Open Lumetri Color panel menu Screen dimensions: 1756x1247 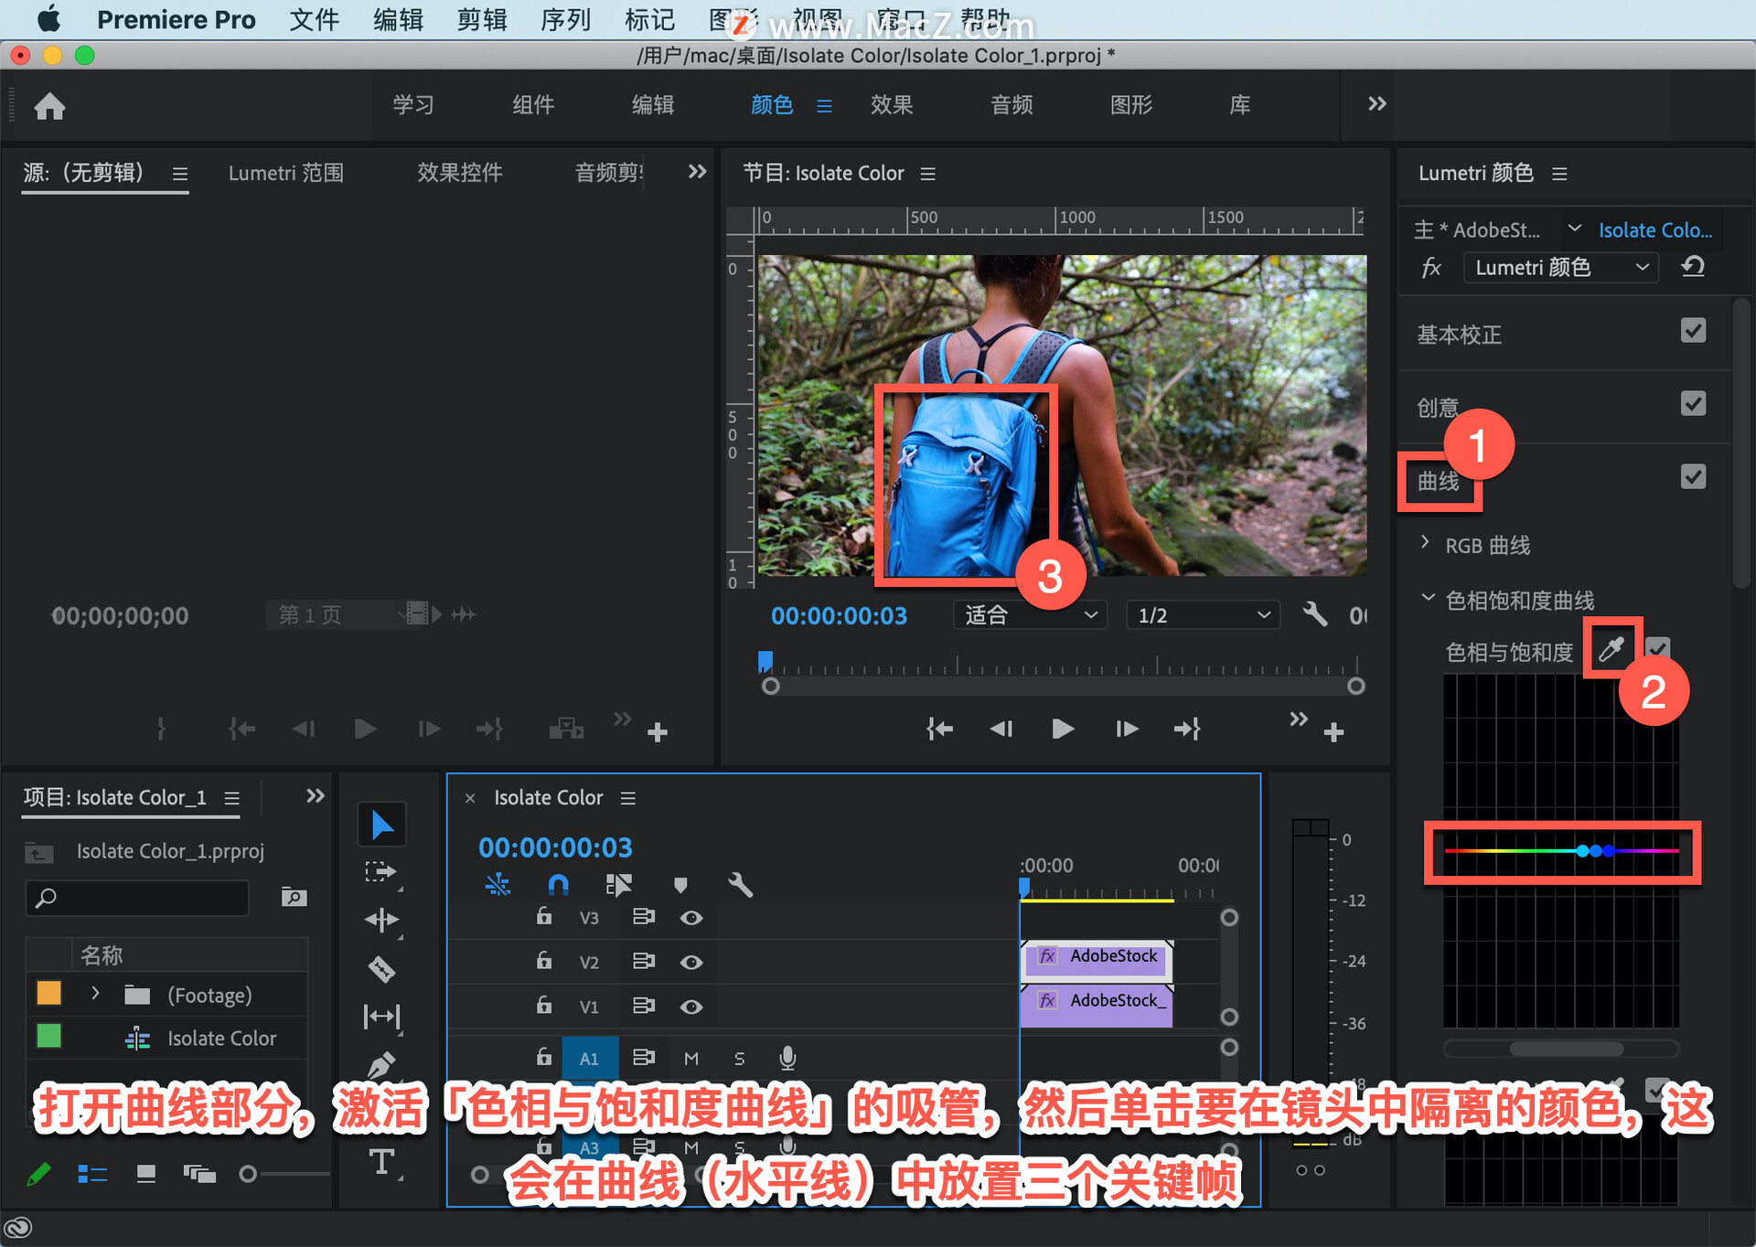pyautogui.click(x=1559, y=174)
